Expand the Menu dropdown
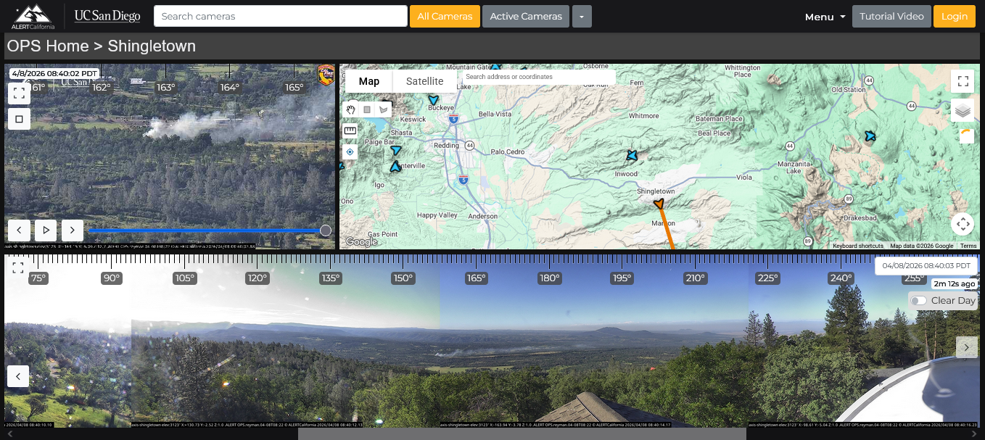985x440 pixels. coord(825,17)
